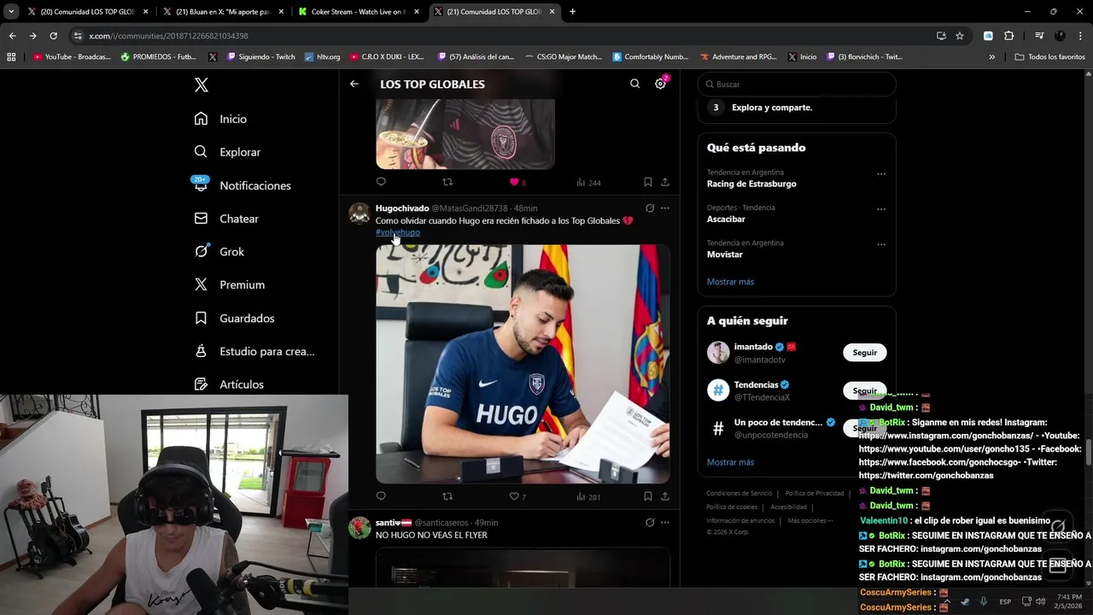1093x615 pixels.
Task: Bookmark Hugochivado's post
Action: click(648, 496)
